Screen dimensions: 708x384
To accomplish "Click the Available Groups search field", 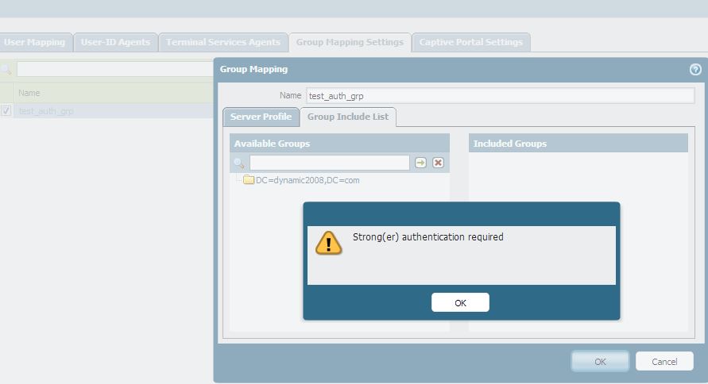I will click(330, 163).
